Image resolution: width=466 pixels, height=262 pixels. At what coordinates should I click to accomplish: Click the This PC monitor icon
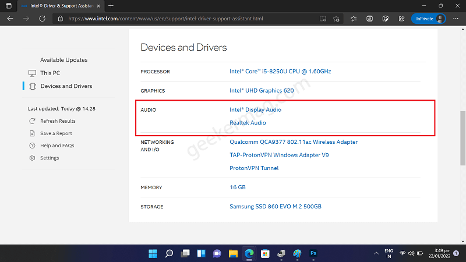[x=32, y=73]
